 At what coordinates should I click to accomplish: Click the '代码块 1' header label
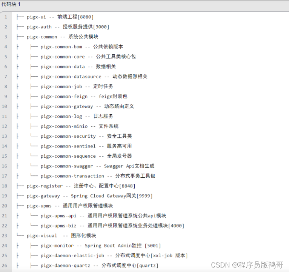coord(11,4)
